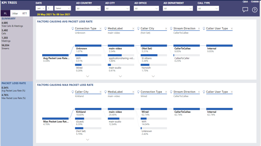Open the AD Department dropdown
Viewport: 261px width, 146px height.
tap(178, 9)
